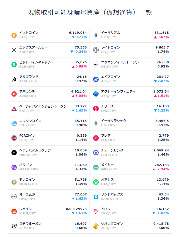Screen dimensions: 179x237
Task: Open the ベーシックアテンショントークン listing
Action: point(49,109)
